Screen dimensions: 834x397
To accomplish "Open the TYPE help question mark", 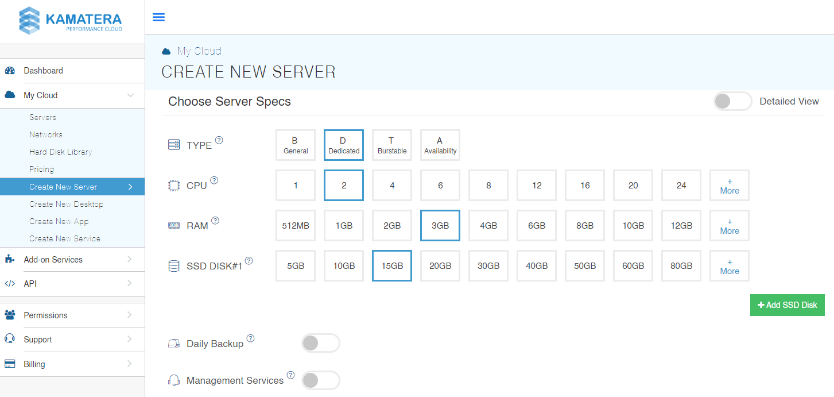I will (x=219, y=139).
